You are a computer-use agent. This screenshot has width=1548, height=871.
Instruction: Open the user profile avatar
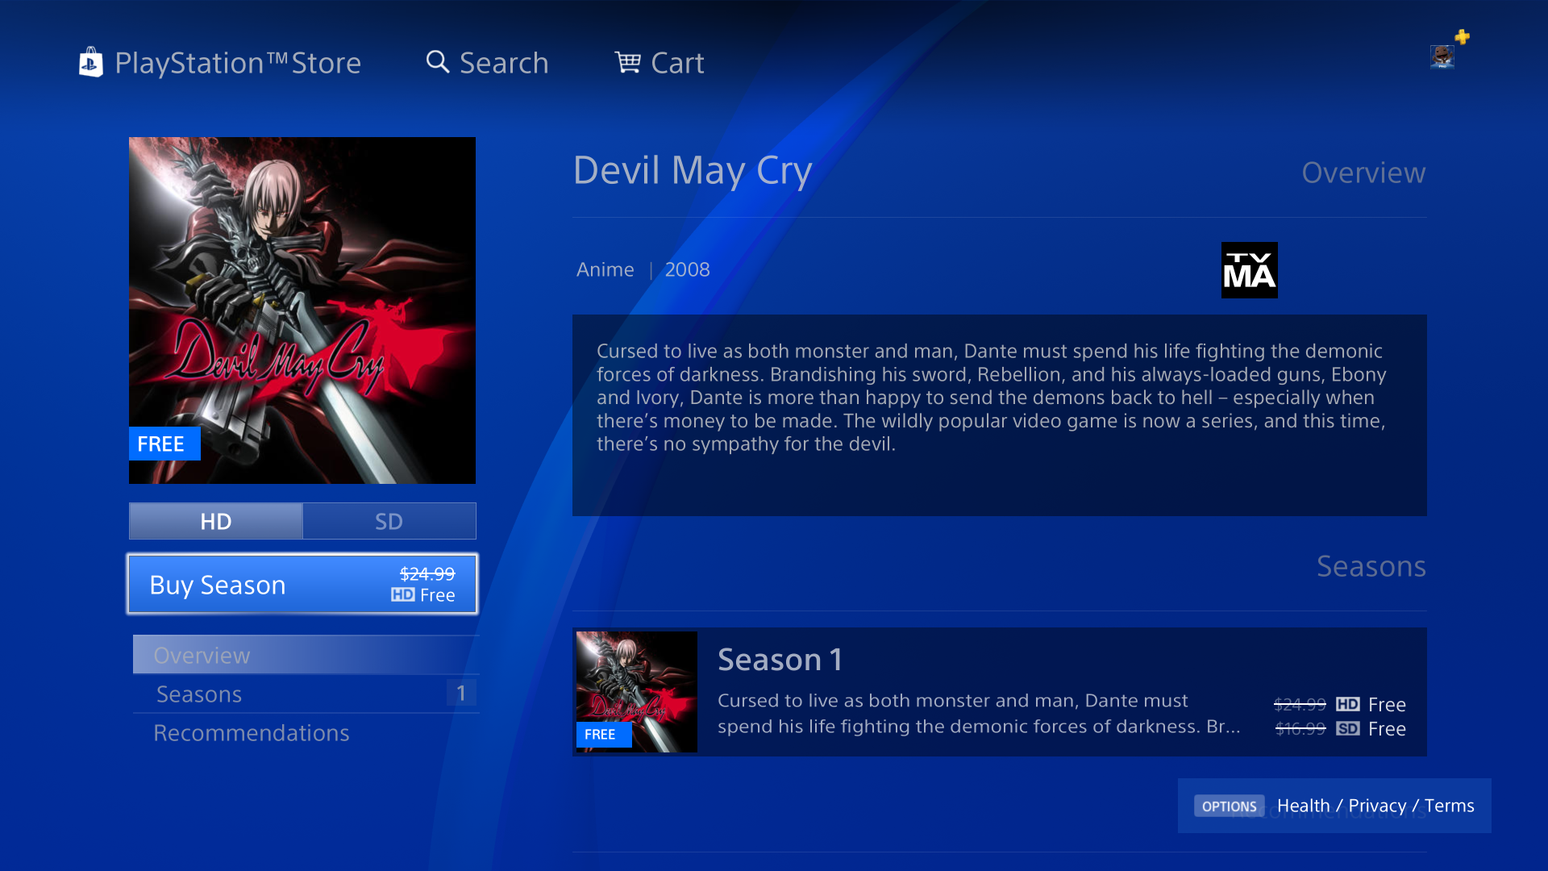(x=1442, y=56)
